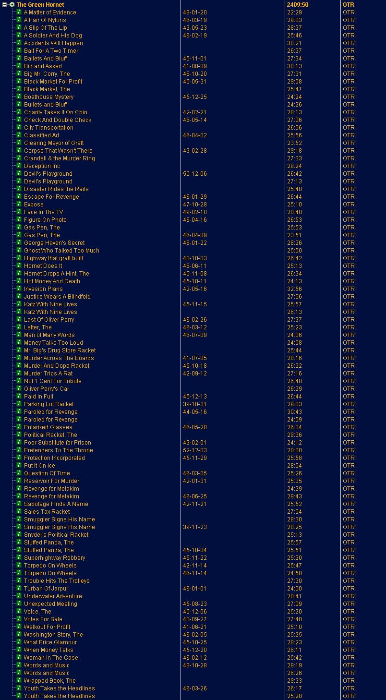Click music note icon for Turban Of Jarpur
386x700 pixels.
(x=19, y=588)
